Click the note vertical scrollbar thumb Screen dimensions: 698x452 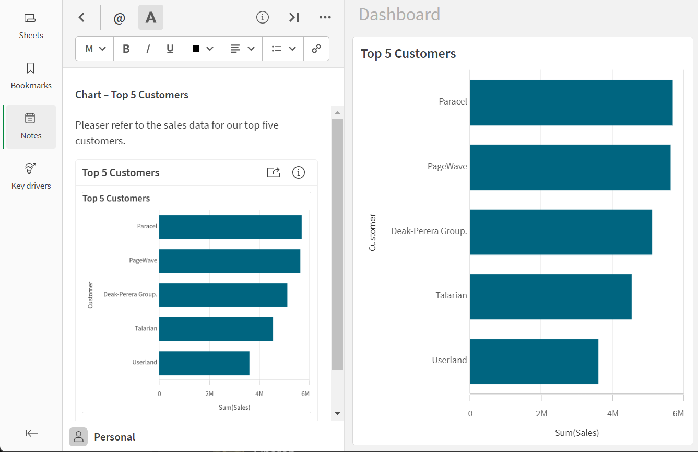coord(337,245)
